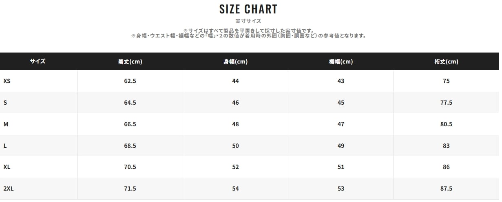Click the サイズ column header
502x202 pixels.
[x=38, y=61]
